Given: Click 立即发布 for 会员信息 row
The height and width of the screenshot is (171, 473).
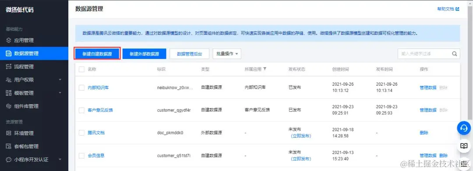Looking at the screenshot, I should point(301,159).
